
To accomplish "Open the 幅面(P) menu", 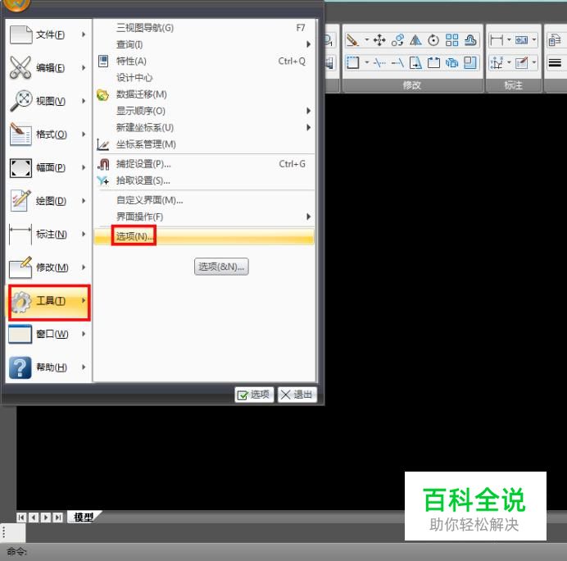I will [48, 167].
